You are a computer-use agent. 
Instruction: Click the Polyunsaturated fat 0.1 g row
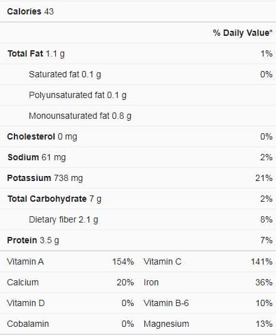click(138, 95)
